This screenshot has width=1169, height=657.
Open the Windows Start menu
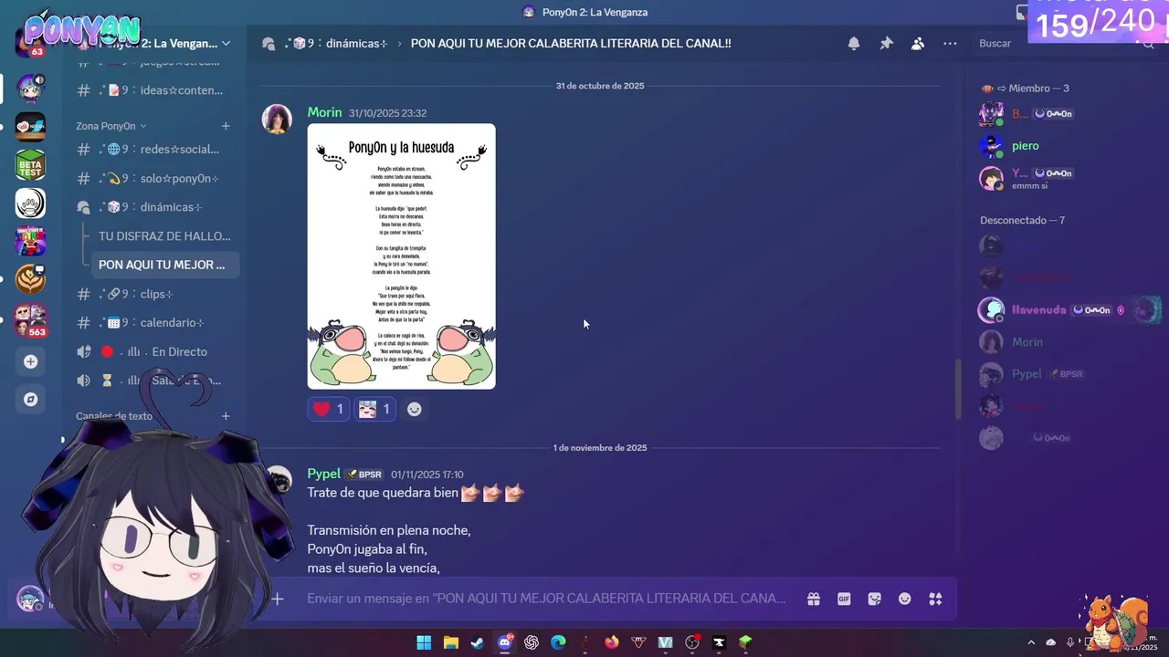coord(424,642)
